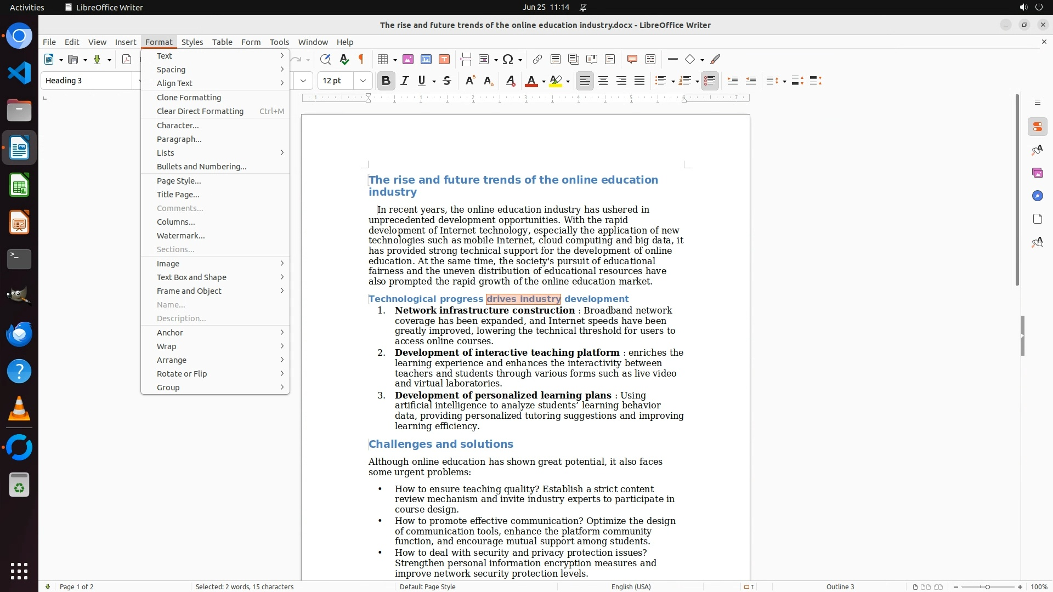Open Thunderbird from the Ubuntu dock

point(19,334)
